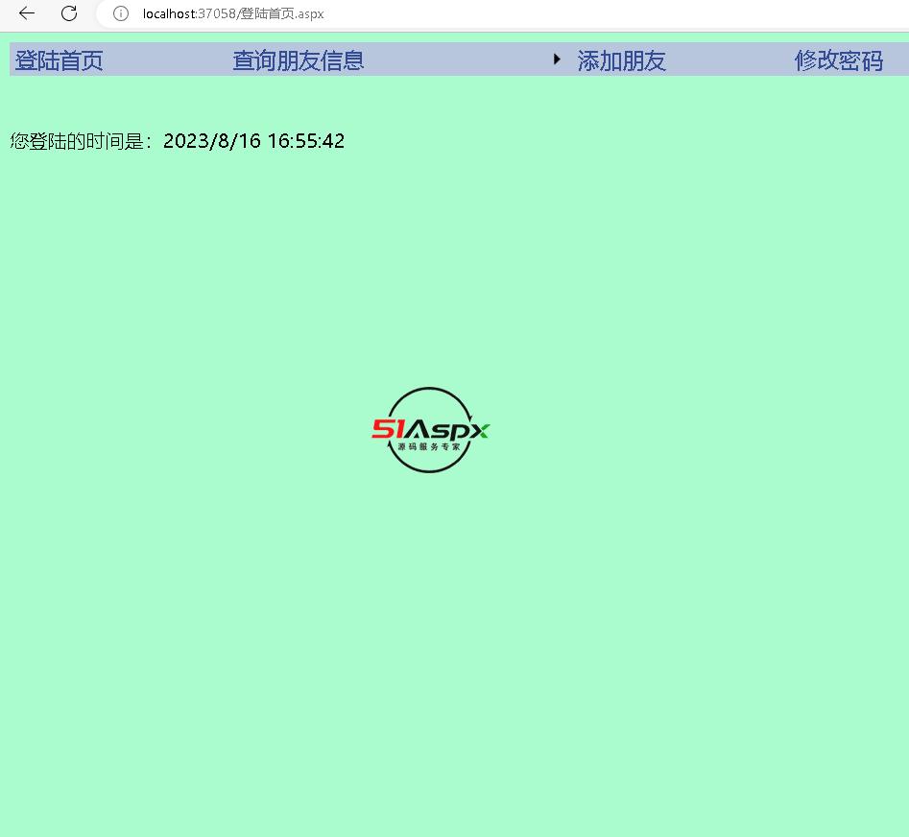View site information icon in address bar
909x837 pixels.
tap(121, 13)
